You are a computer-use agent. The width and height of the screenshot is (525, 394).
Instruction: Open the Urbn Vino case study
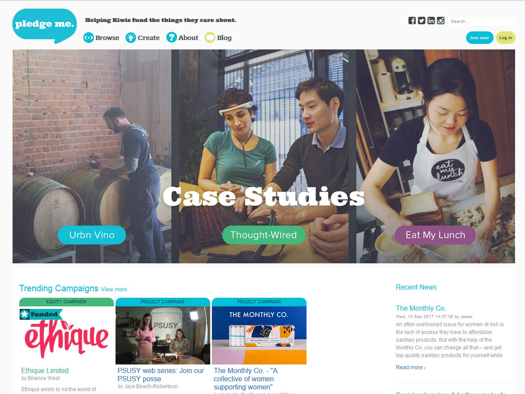point(92,235)
